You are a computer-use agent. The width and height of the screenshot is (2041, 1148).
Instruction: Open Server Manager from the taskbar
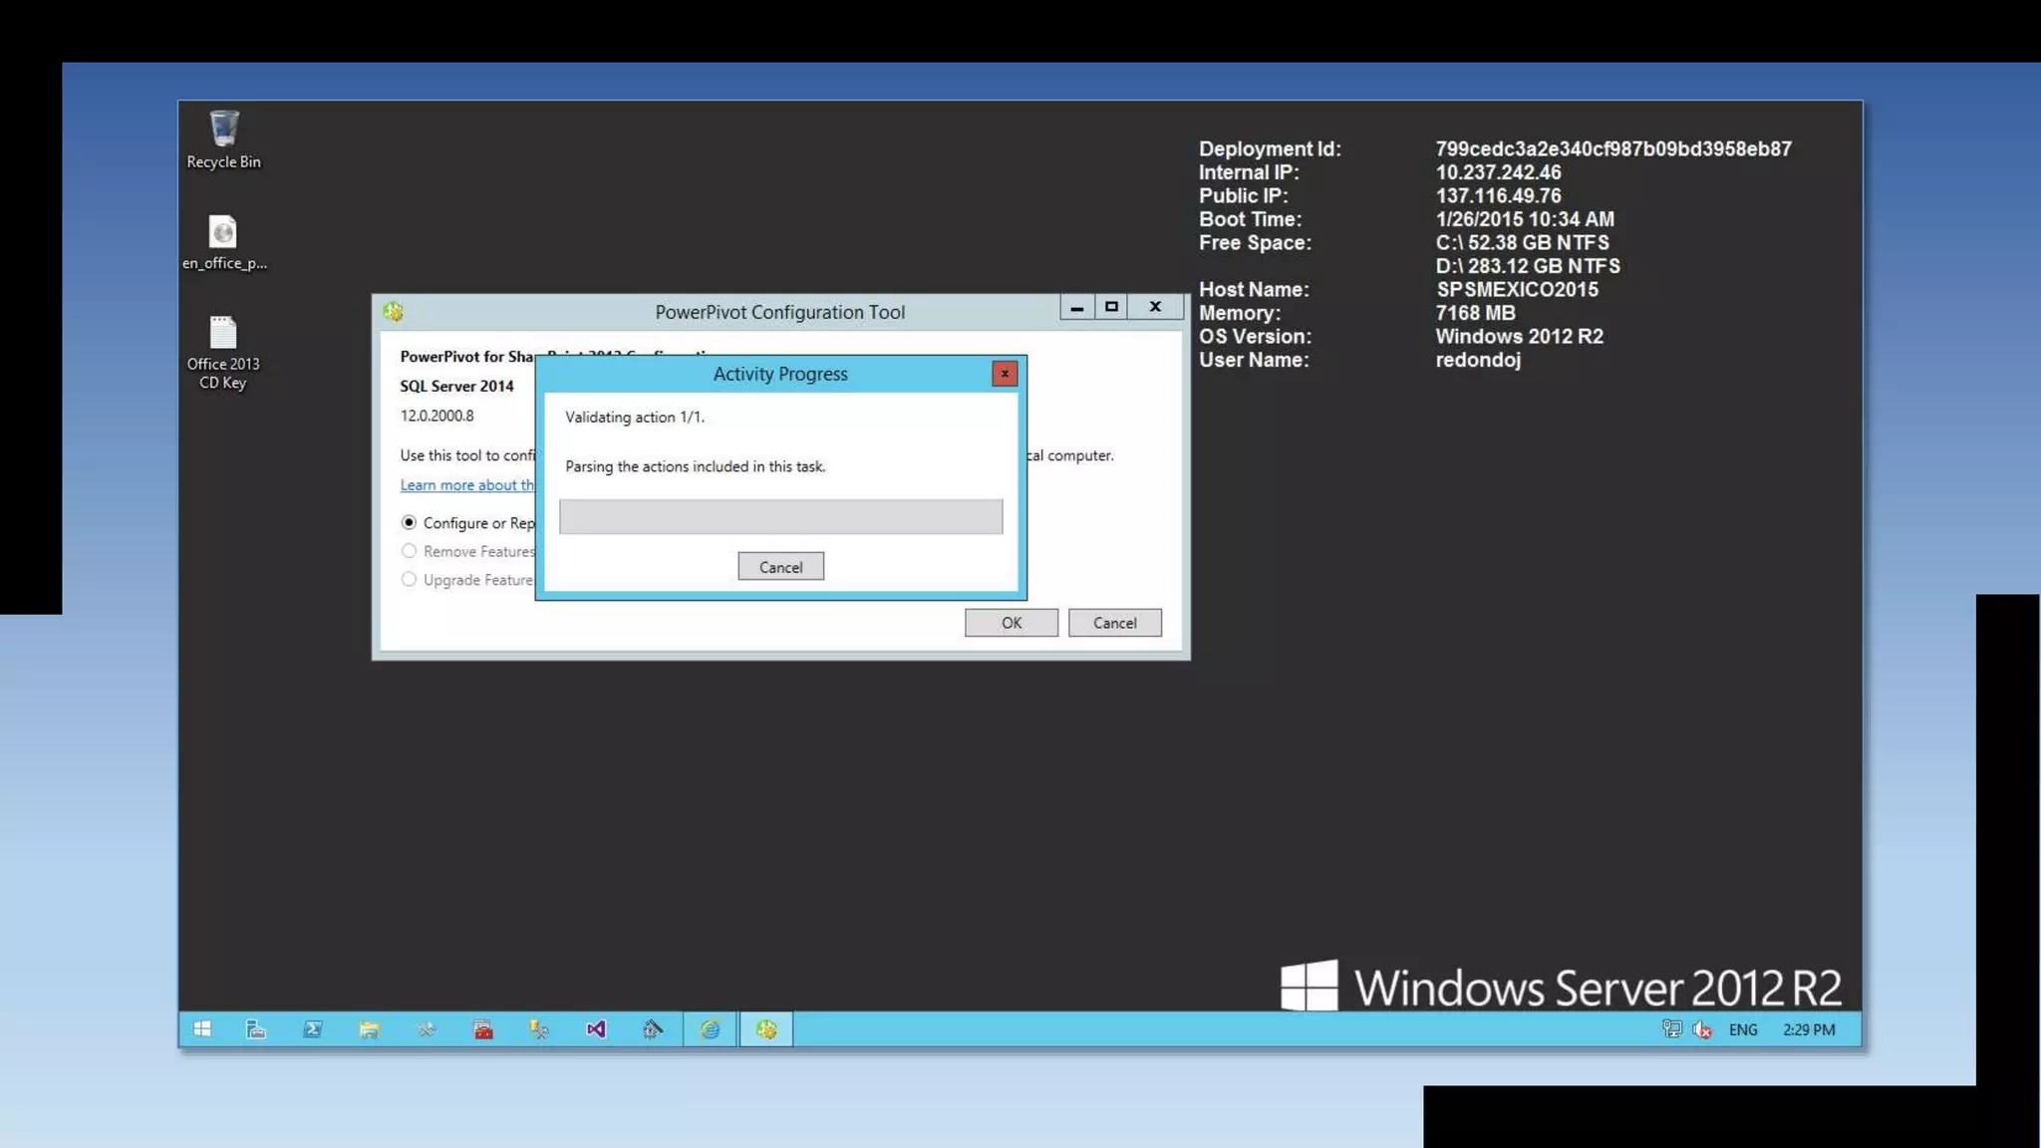point(256,1029)
